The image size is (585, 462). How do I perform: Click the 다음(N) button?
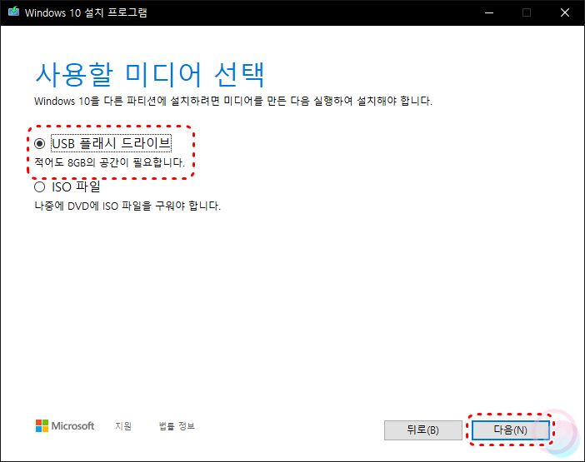[x=510, y=430]
